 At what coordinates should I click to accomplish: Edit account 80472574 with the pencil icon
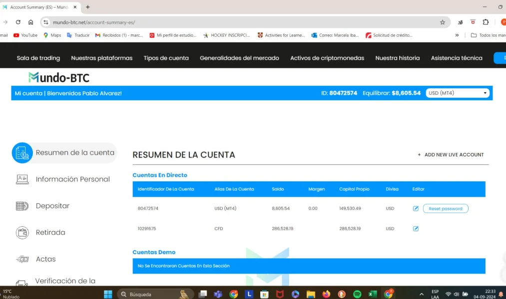(416, 208)
